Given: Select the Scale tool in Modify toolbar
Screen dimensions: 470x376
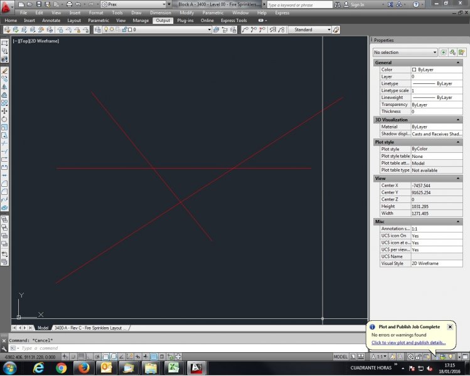Looking at the screenshot, I should point(4,127).
